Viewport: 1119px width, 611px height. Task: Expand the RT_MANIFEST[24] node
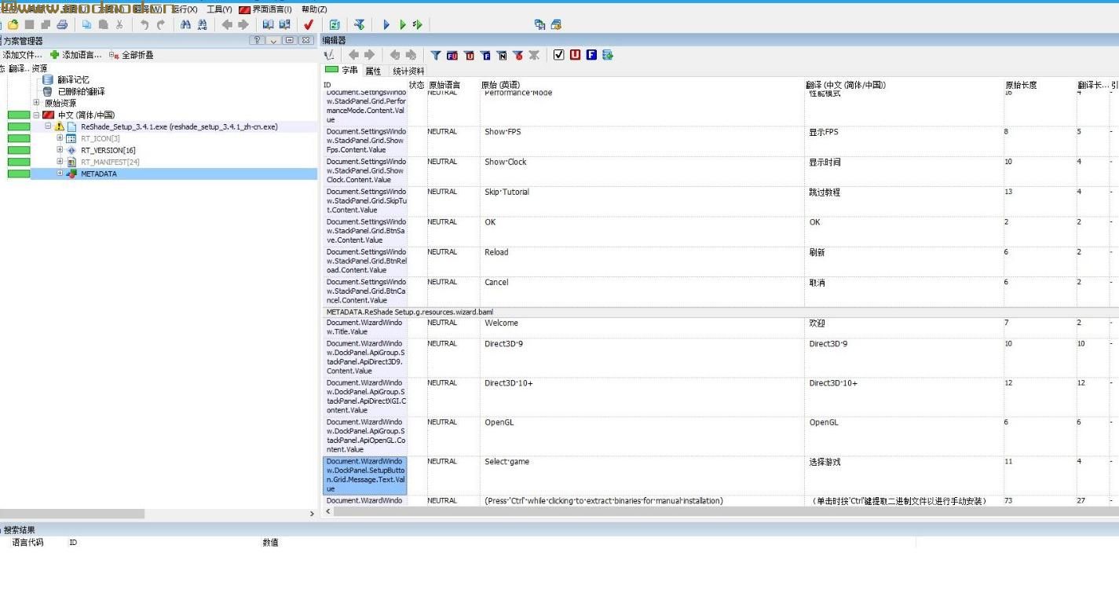click(60, 162)
